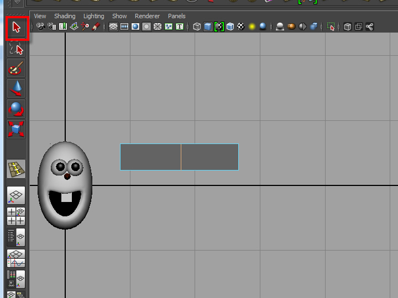
Task: Activate the Lasso Select tool
Action: [x=17, y=49]
